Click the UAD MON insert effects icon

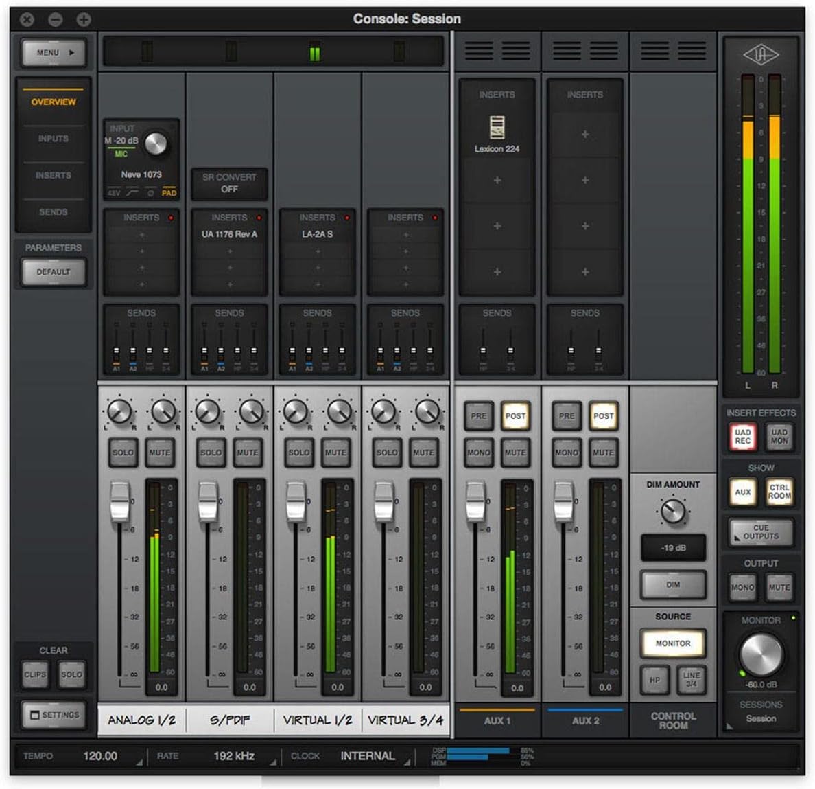tap(778, 434)
